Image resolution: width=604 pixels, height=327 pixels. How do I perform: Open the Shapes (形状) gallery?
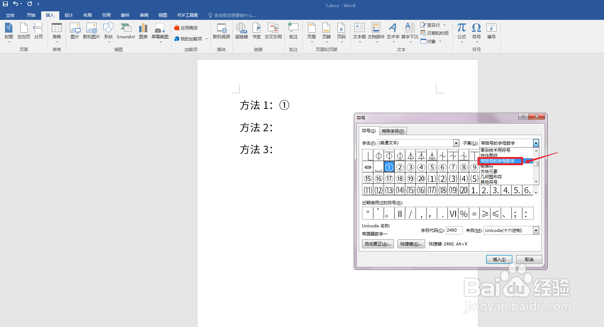[109, 33]
